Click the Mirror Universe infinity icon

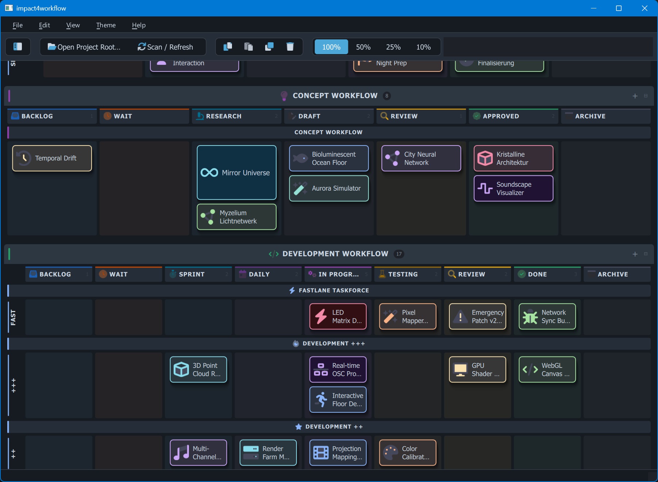(209, 173)
